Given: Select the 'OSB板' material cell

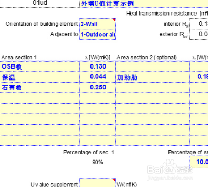Looking at the screenshot, I should [x=40, y=66].
